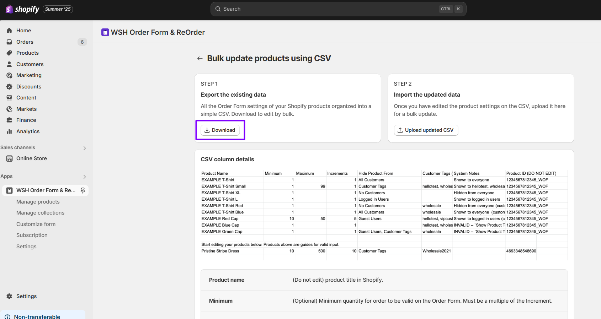Click the Online Store icon

point(9,158)
